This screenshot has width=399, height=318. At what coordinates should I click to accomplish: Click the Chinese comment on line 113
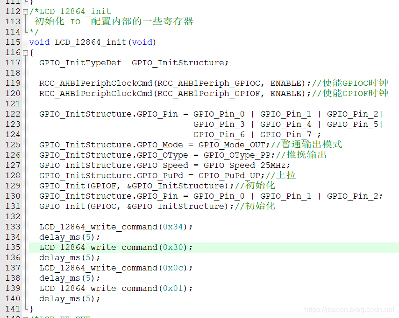tap(114, 21)
